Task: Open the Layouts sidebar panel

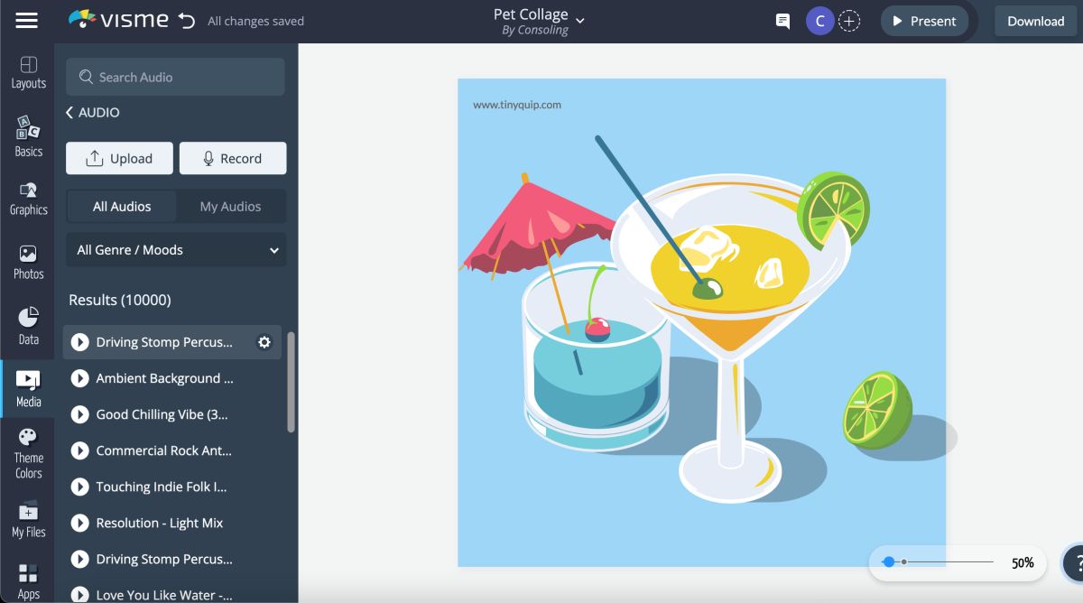Action: (x=28, y=73)
